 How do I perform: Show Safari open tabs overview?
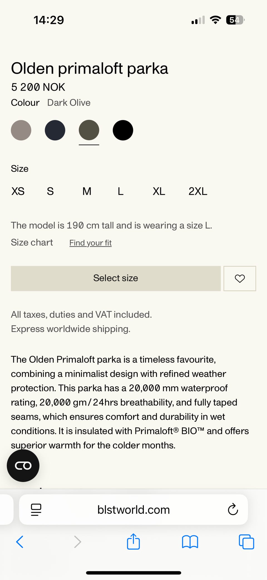(x=246, y=542)
